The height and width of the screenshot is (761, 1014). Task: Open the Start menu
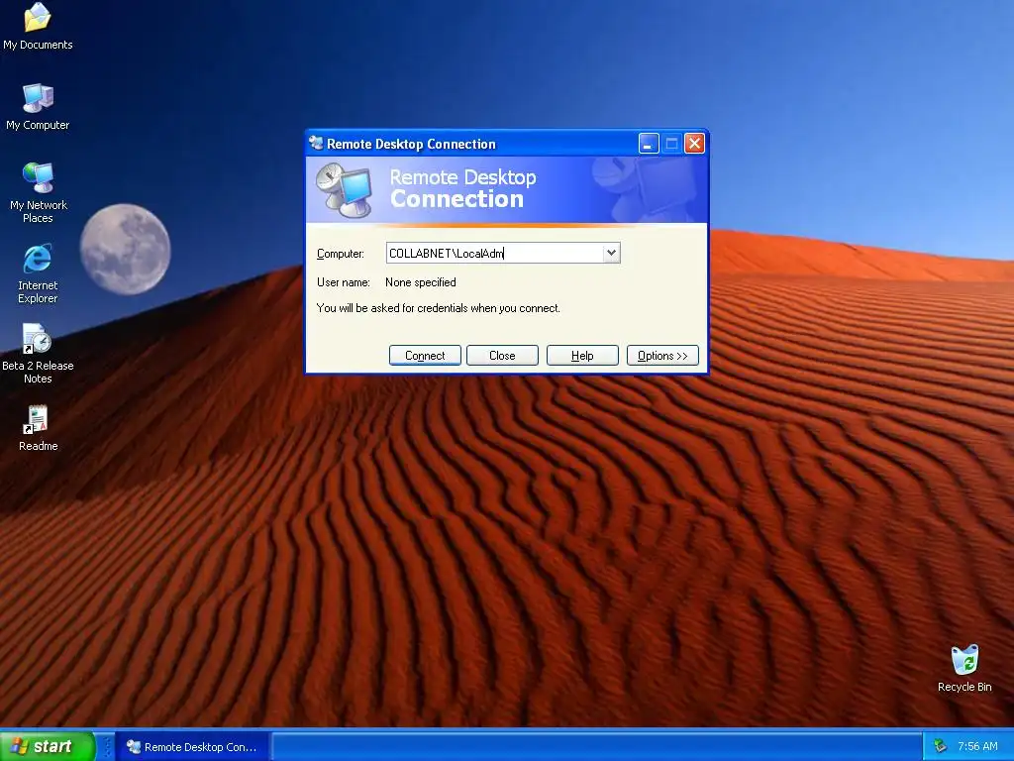pyautogui.click(x=47, y=746)
